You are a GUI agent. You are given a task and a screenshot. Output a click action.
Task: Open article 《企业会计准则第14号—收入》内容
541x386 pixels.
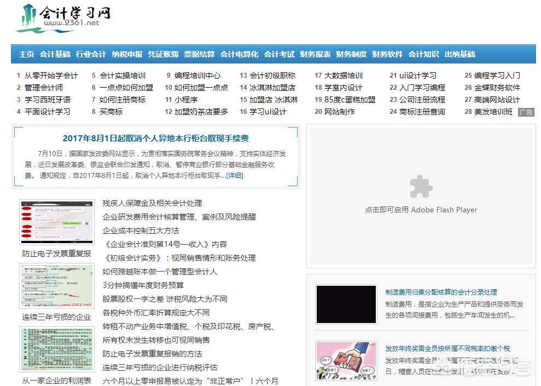(165, 244)
